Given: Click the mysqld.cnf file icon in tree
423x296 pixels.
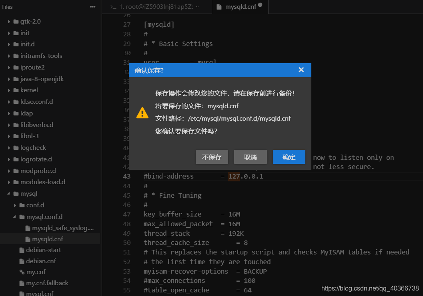Looking at the screenshot, I should (28, 239).
